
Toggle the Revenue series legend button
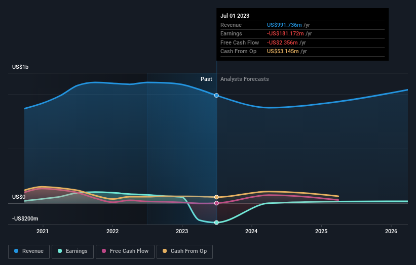coord(29,251)
